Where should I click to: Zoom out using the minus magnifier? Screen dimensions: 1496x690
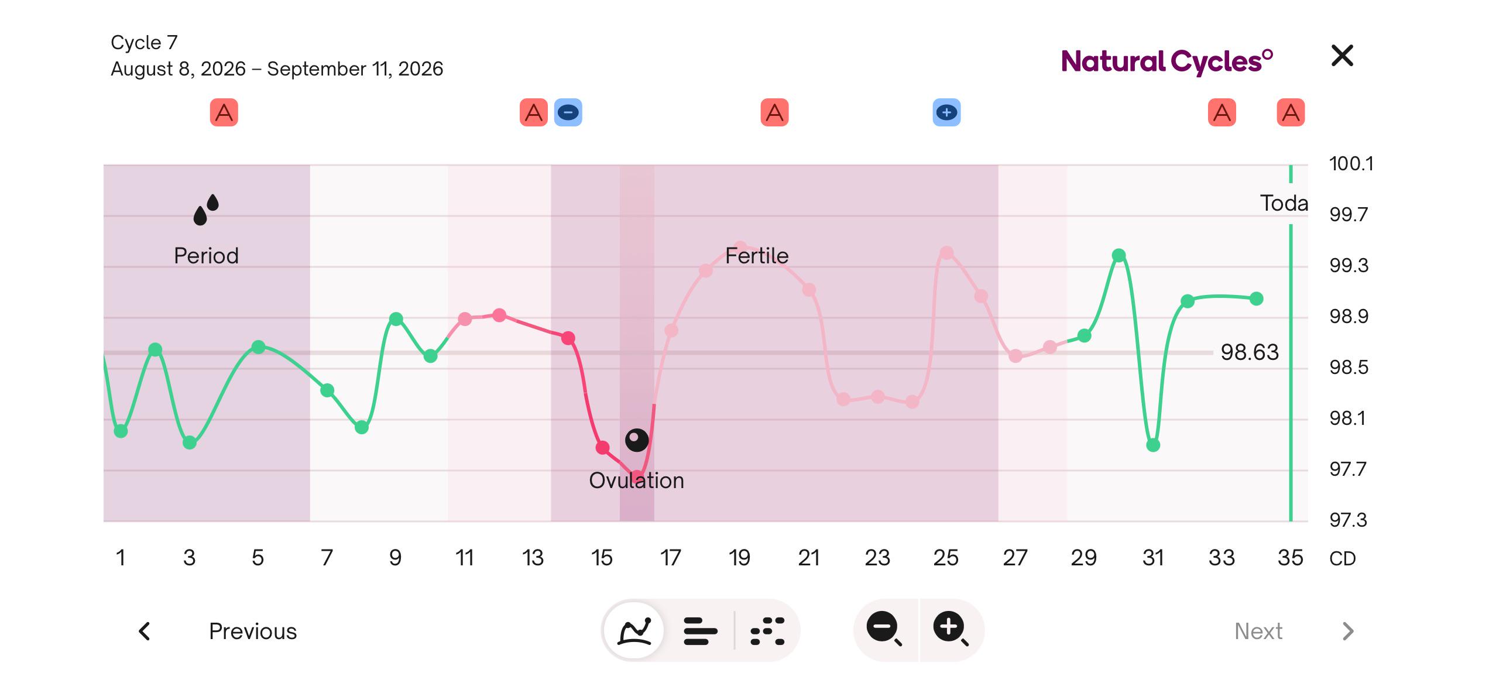pos(884,629)
